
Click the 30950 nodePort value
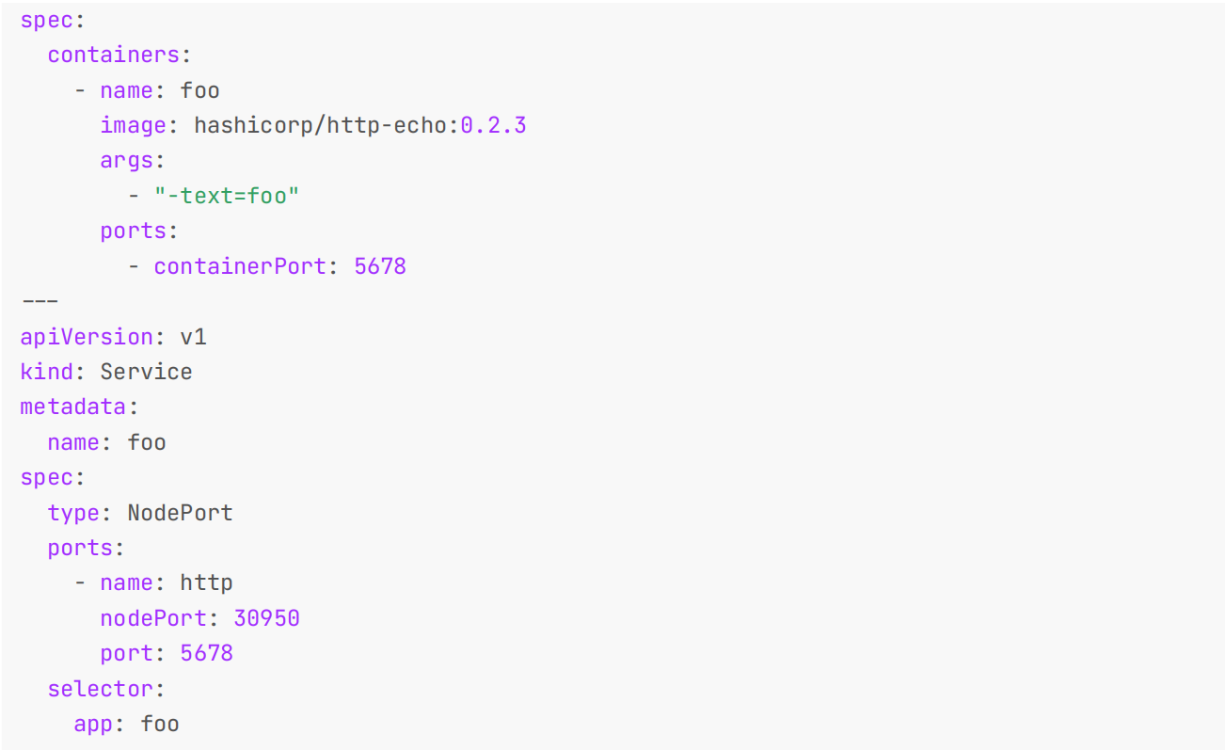tap(267, 618)
